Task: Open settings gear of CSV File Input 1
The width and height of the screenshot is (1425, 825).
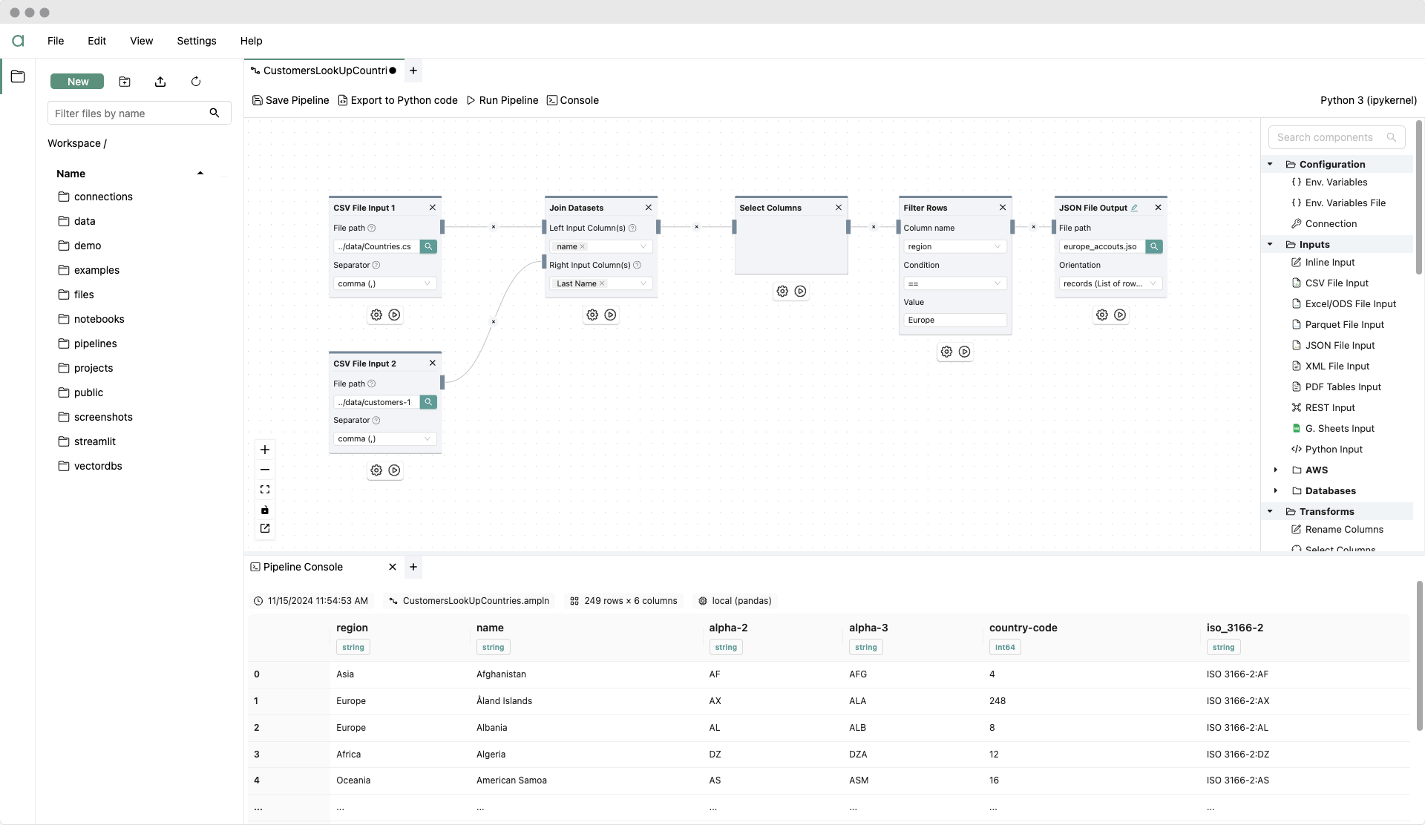Action: coord(376,315)
